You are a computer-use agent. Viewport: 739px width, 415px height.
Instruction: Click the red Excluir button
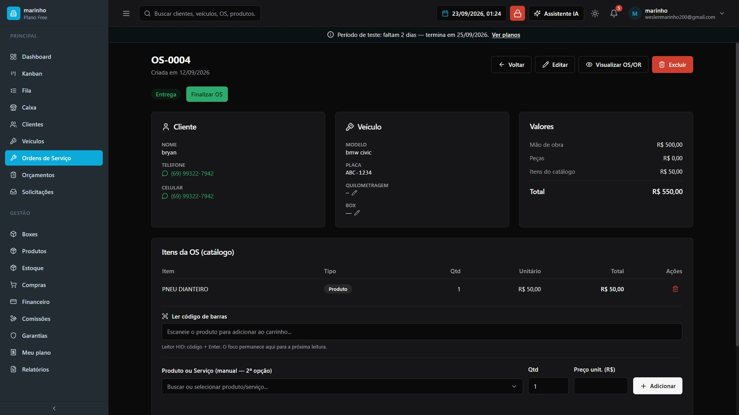(672, 65)
